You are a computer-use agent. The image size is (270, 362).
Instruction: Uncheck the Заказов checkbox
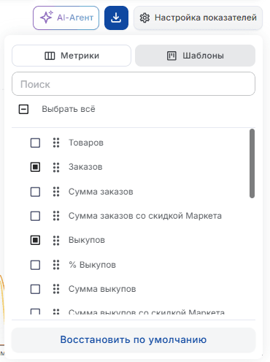tap(35, 167)
